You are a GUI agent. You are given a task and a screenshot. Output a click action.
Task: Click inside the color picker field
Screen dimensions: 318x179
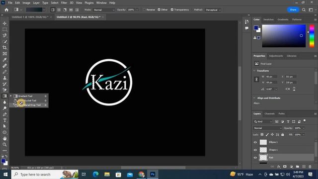(x=284, y=36)
